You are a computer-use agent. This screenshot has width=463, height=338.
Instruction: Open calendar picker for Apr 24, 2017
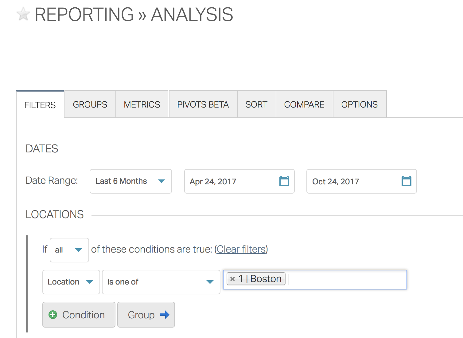point(284,181)
